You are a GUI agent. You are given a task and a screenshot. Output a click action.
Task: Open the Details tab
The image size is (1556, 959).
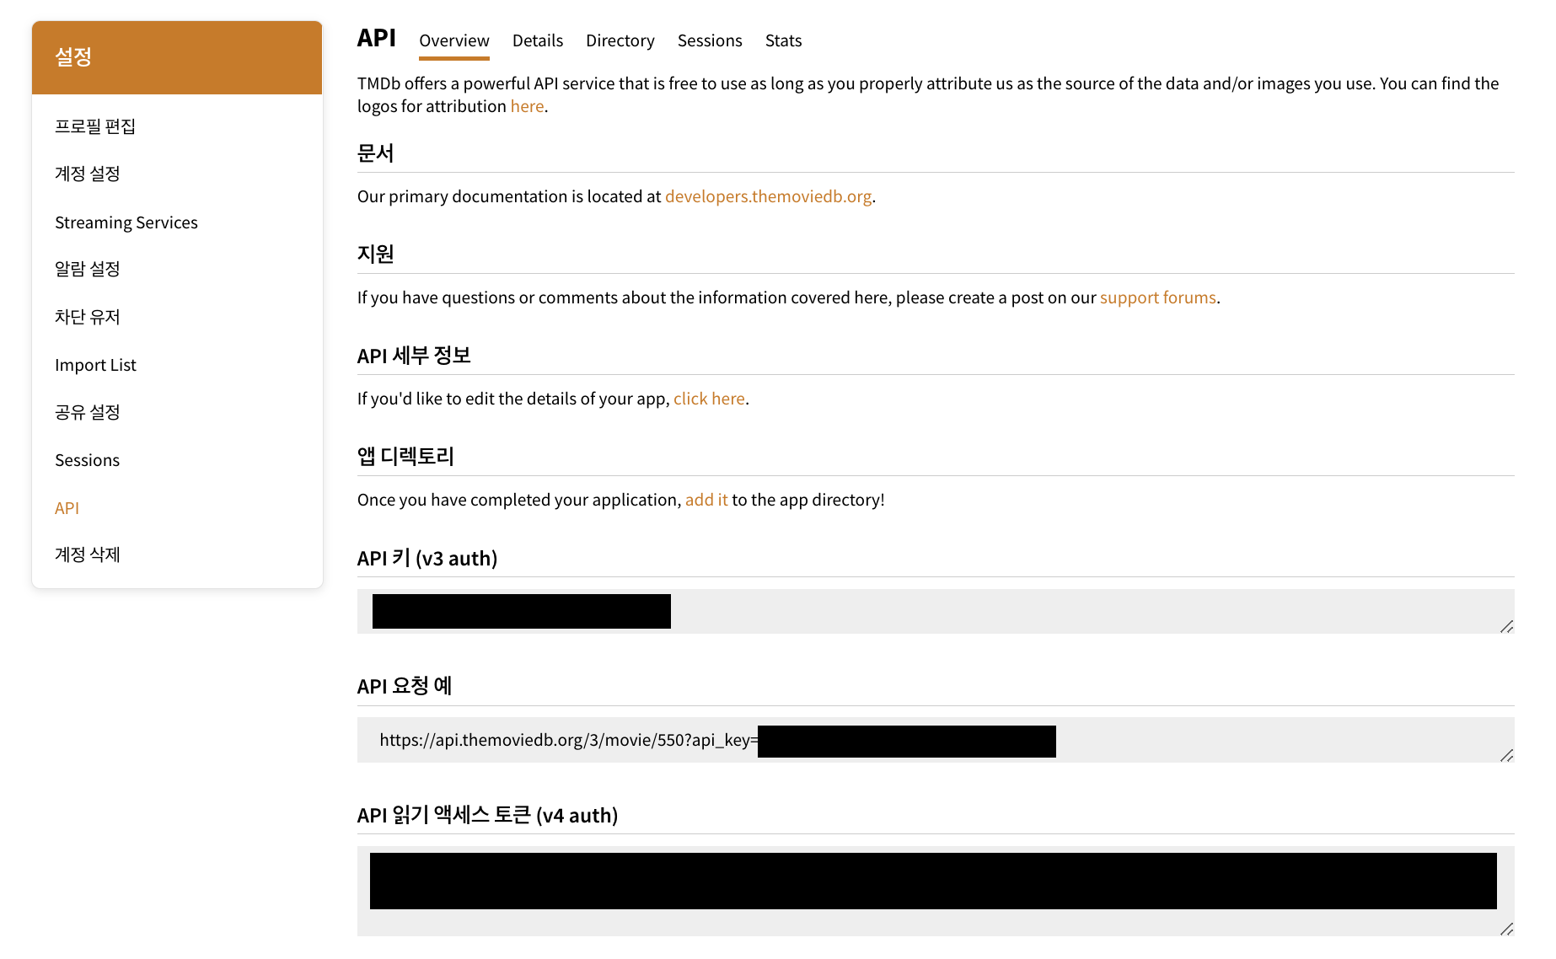(537, 40)
